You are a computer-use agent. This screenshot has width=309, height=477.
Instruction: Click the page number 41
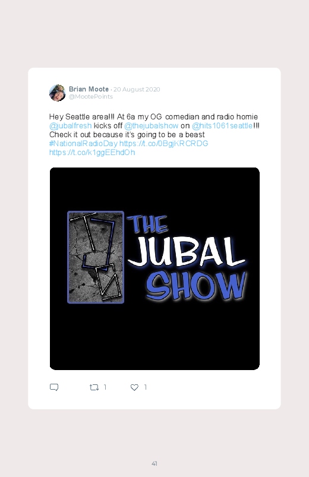click(154, 463)
